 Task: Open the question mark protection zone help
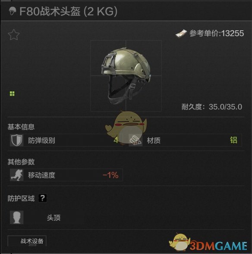[x=43, y=198]
